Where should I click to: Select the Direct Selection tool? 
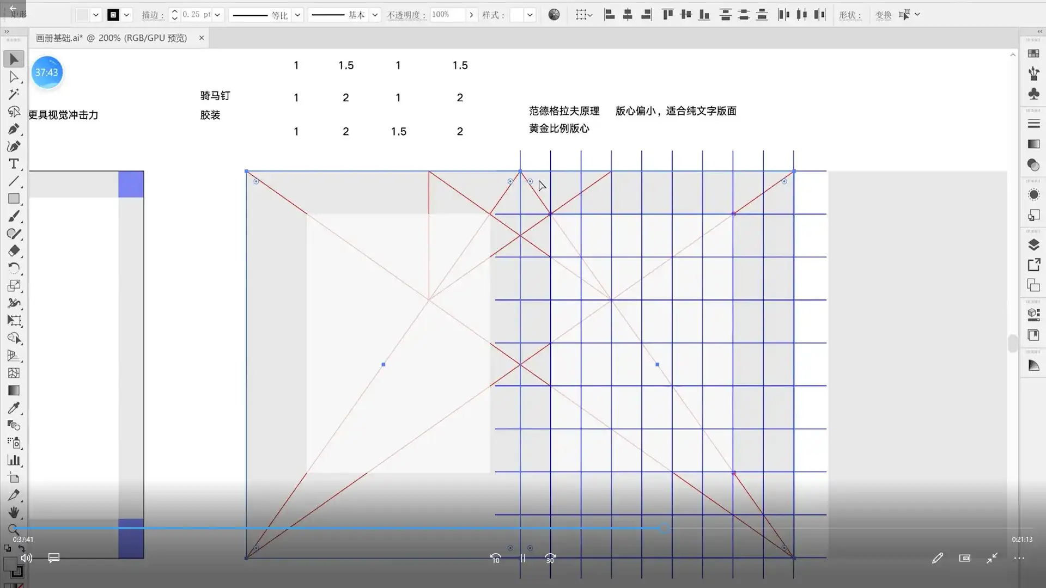tap(14, 77)
